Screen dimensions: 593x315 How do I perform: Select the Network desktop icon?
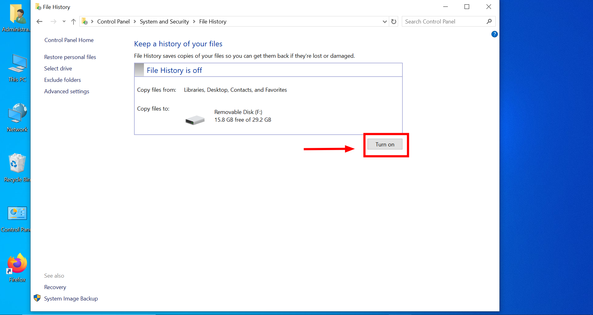point(17,118)
